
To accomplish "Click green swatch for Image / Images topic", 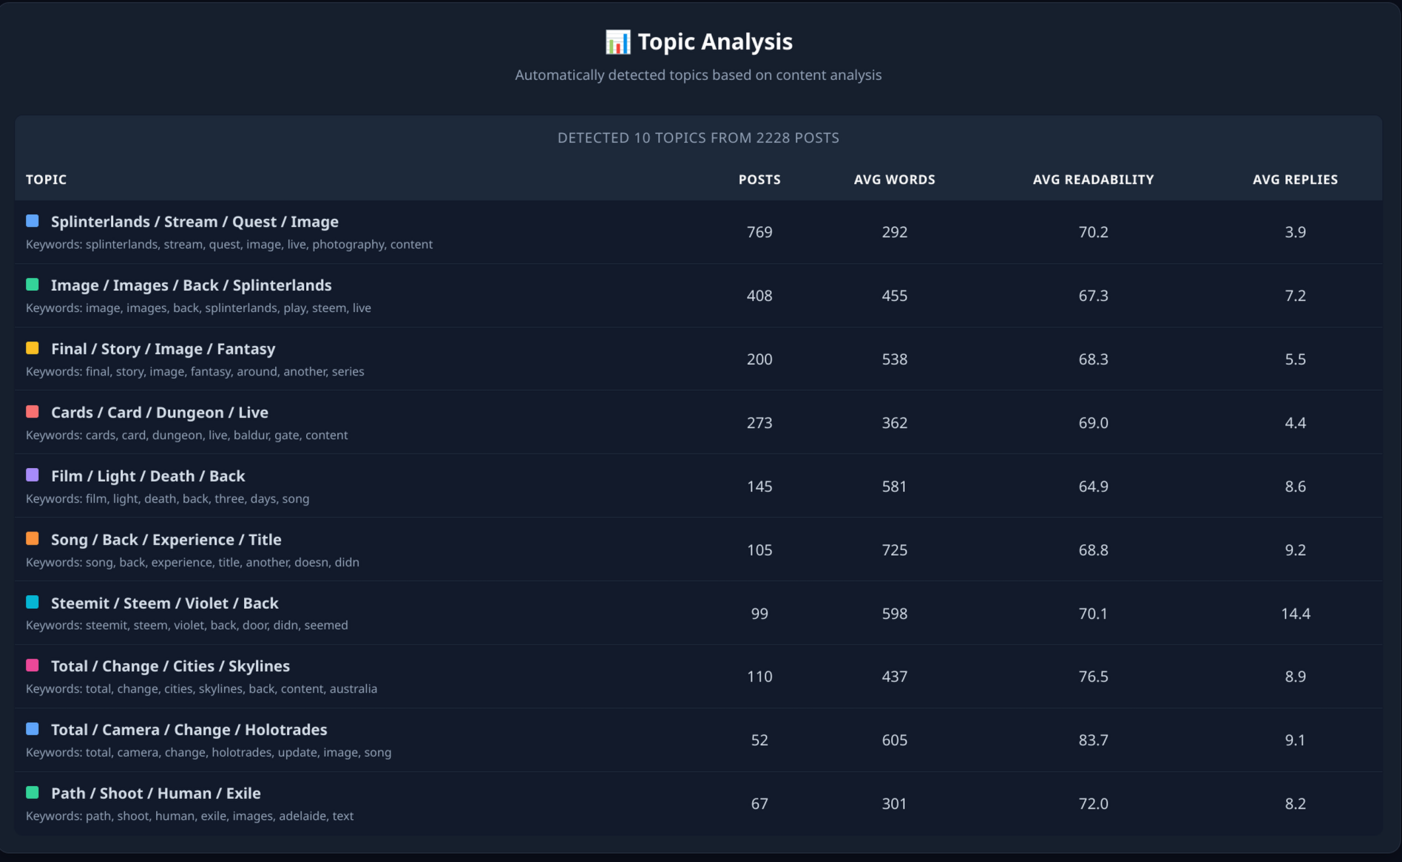I will pyautogui.click(x=33, y=285).
